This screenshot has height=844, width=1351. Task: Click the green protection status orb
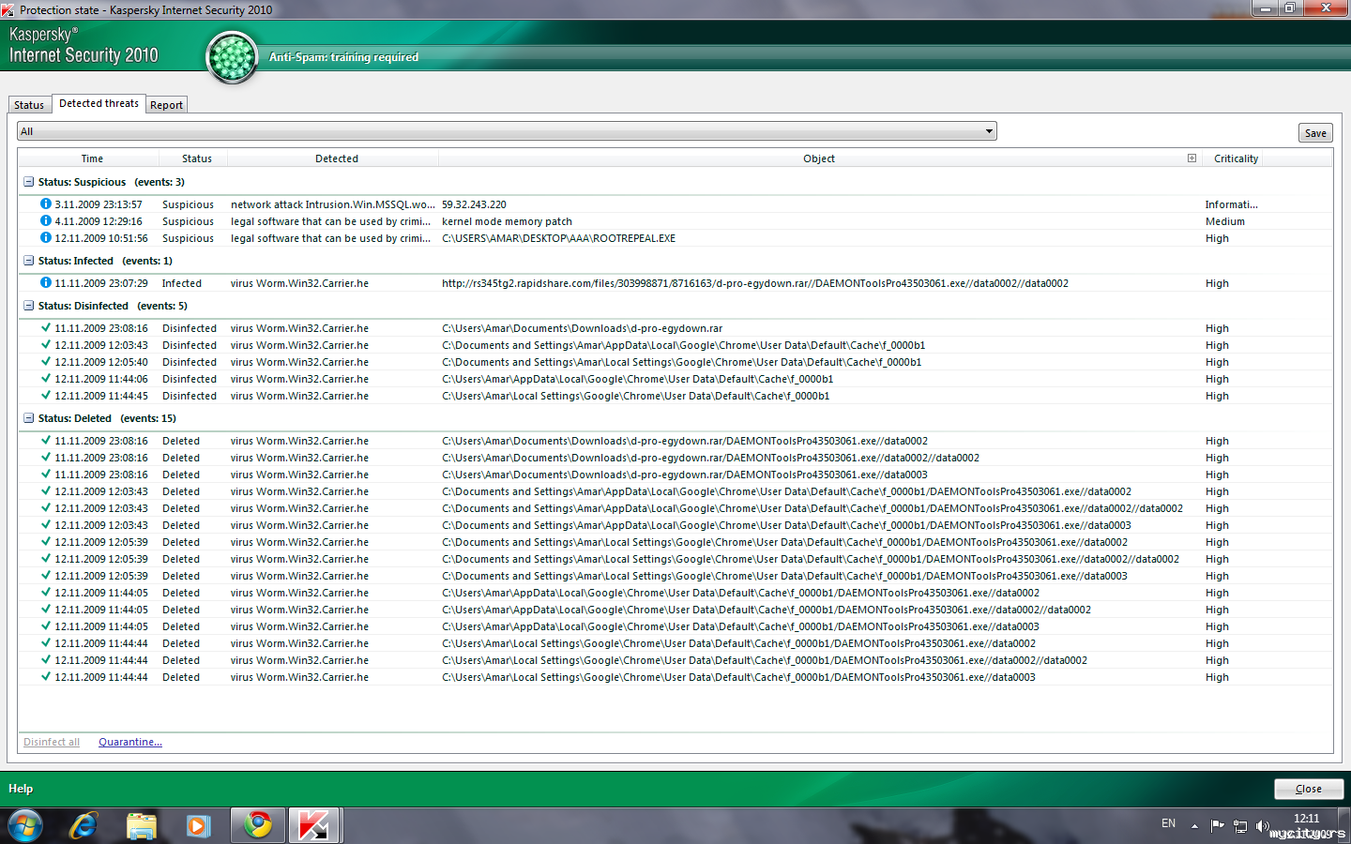point(232,57)
